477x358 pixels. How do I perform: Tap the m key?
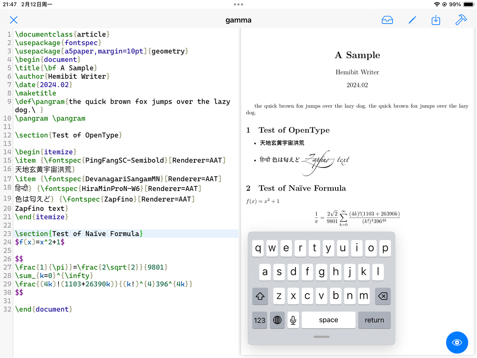(x=364, y=296)
